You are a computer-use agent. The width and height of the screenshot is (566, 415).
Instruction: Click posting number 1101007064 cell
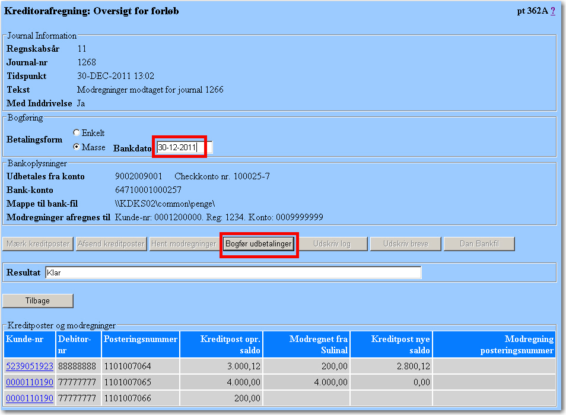[x=141, y=366]
